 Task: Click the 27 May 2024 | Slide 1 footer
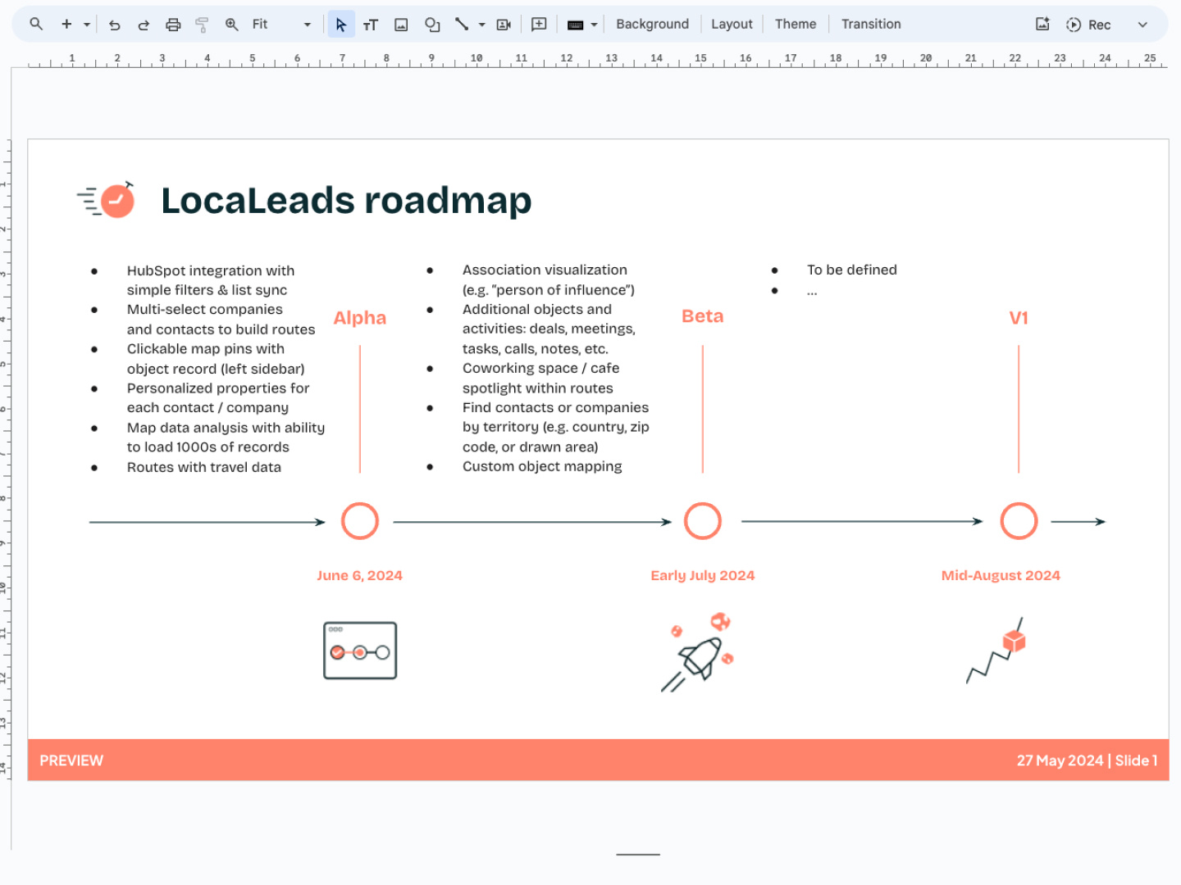pyautogui.click(x=1088, y=760)
